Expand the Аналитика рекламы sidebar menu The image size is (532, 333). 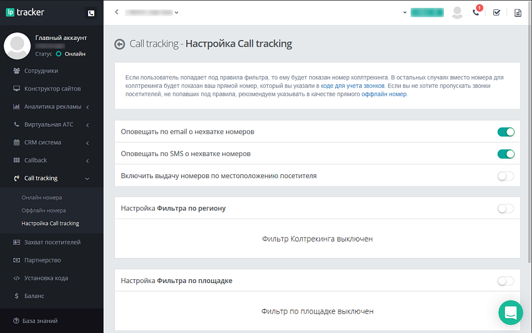[53, 107]
